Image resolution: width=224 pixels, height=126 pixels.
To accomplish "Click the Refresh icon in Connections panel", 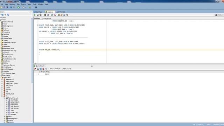I will click(2, 15).
